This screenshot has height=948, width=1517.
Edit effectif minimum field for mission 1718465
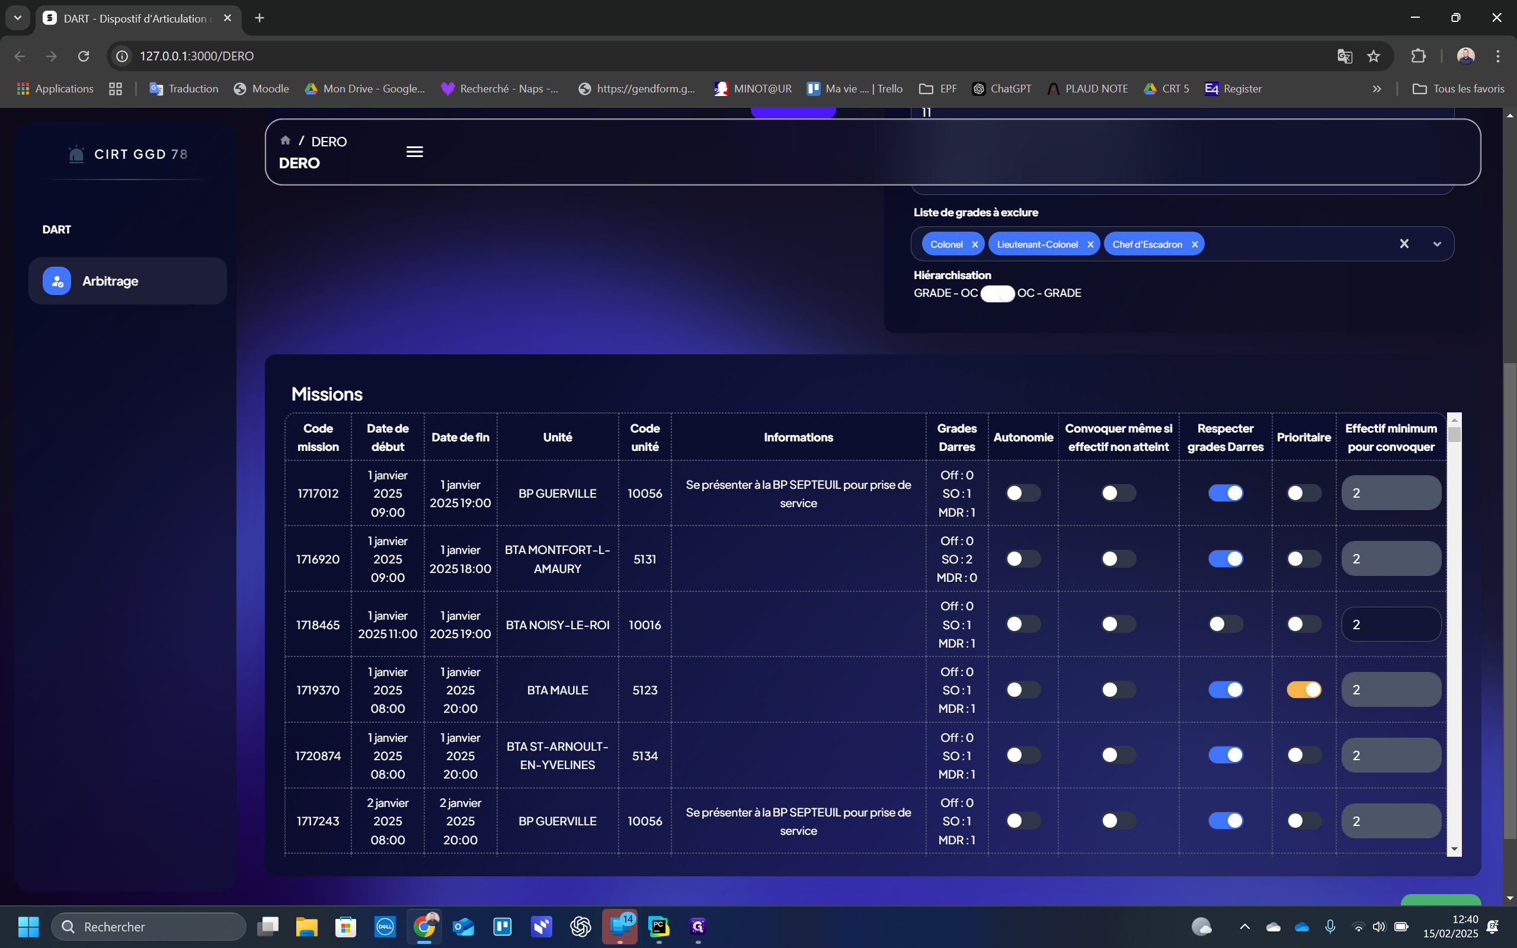pos(1391,624)
